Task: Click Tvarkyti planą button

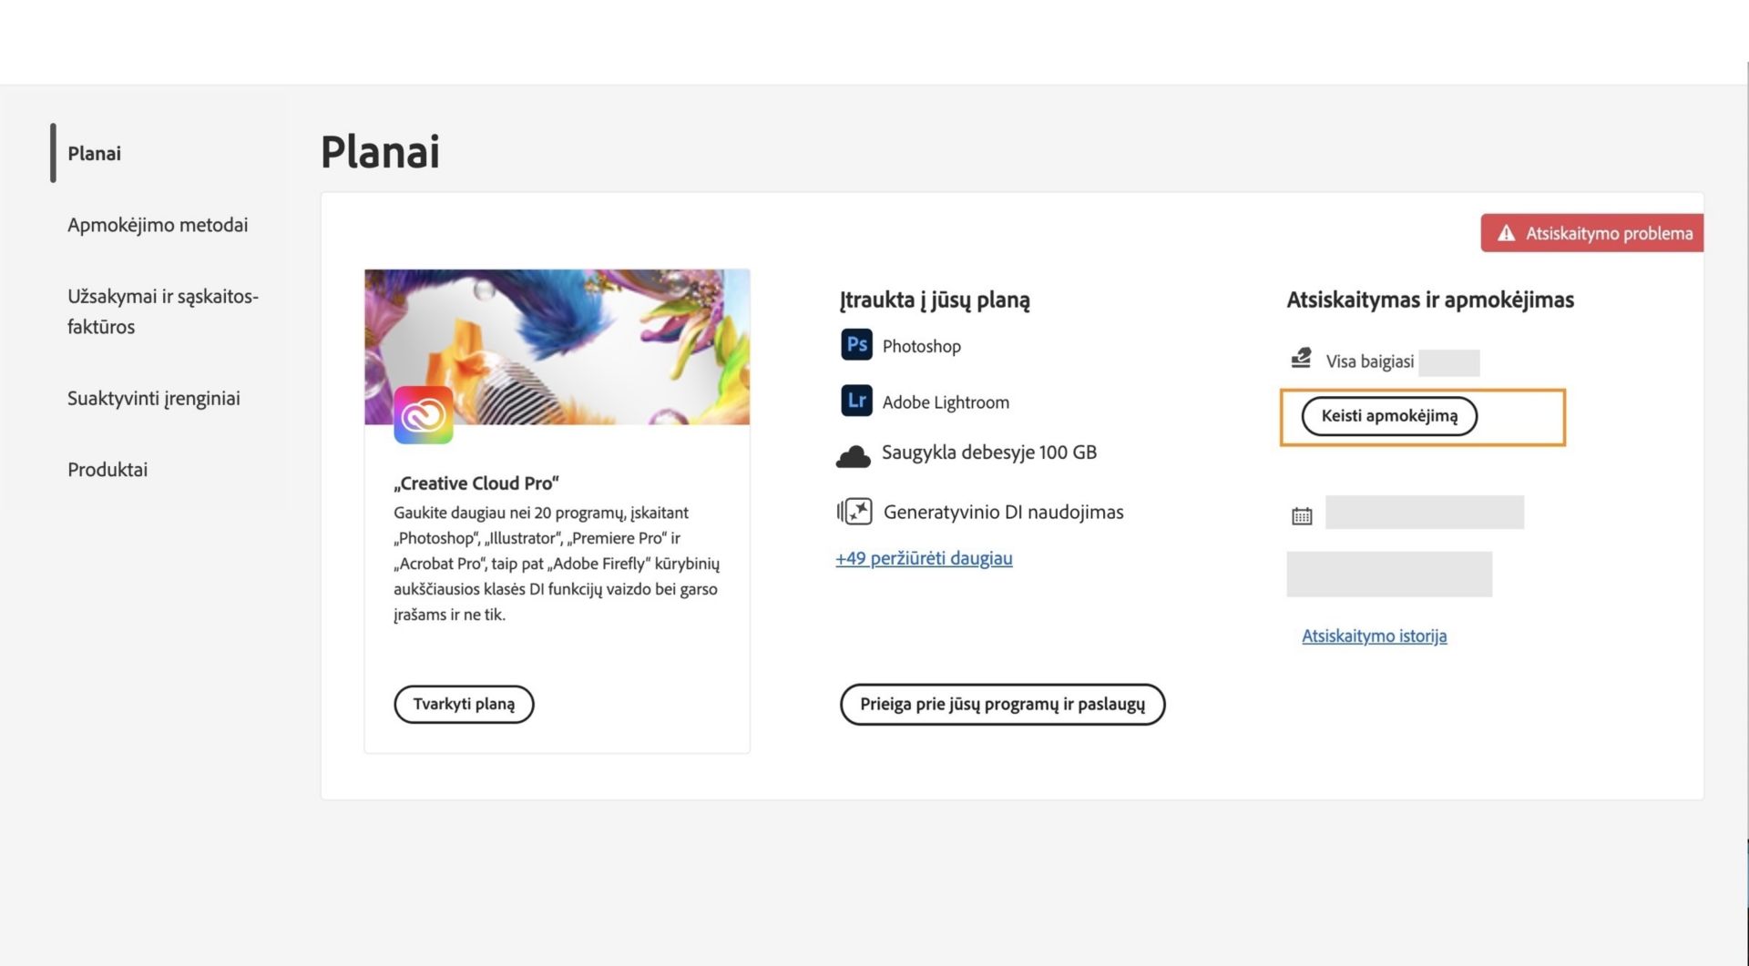Action: click(464, 704)
